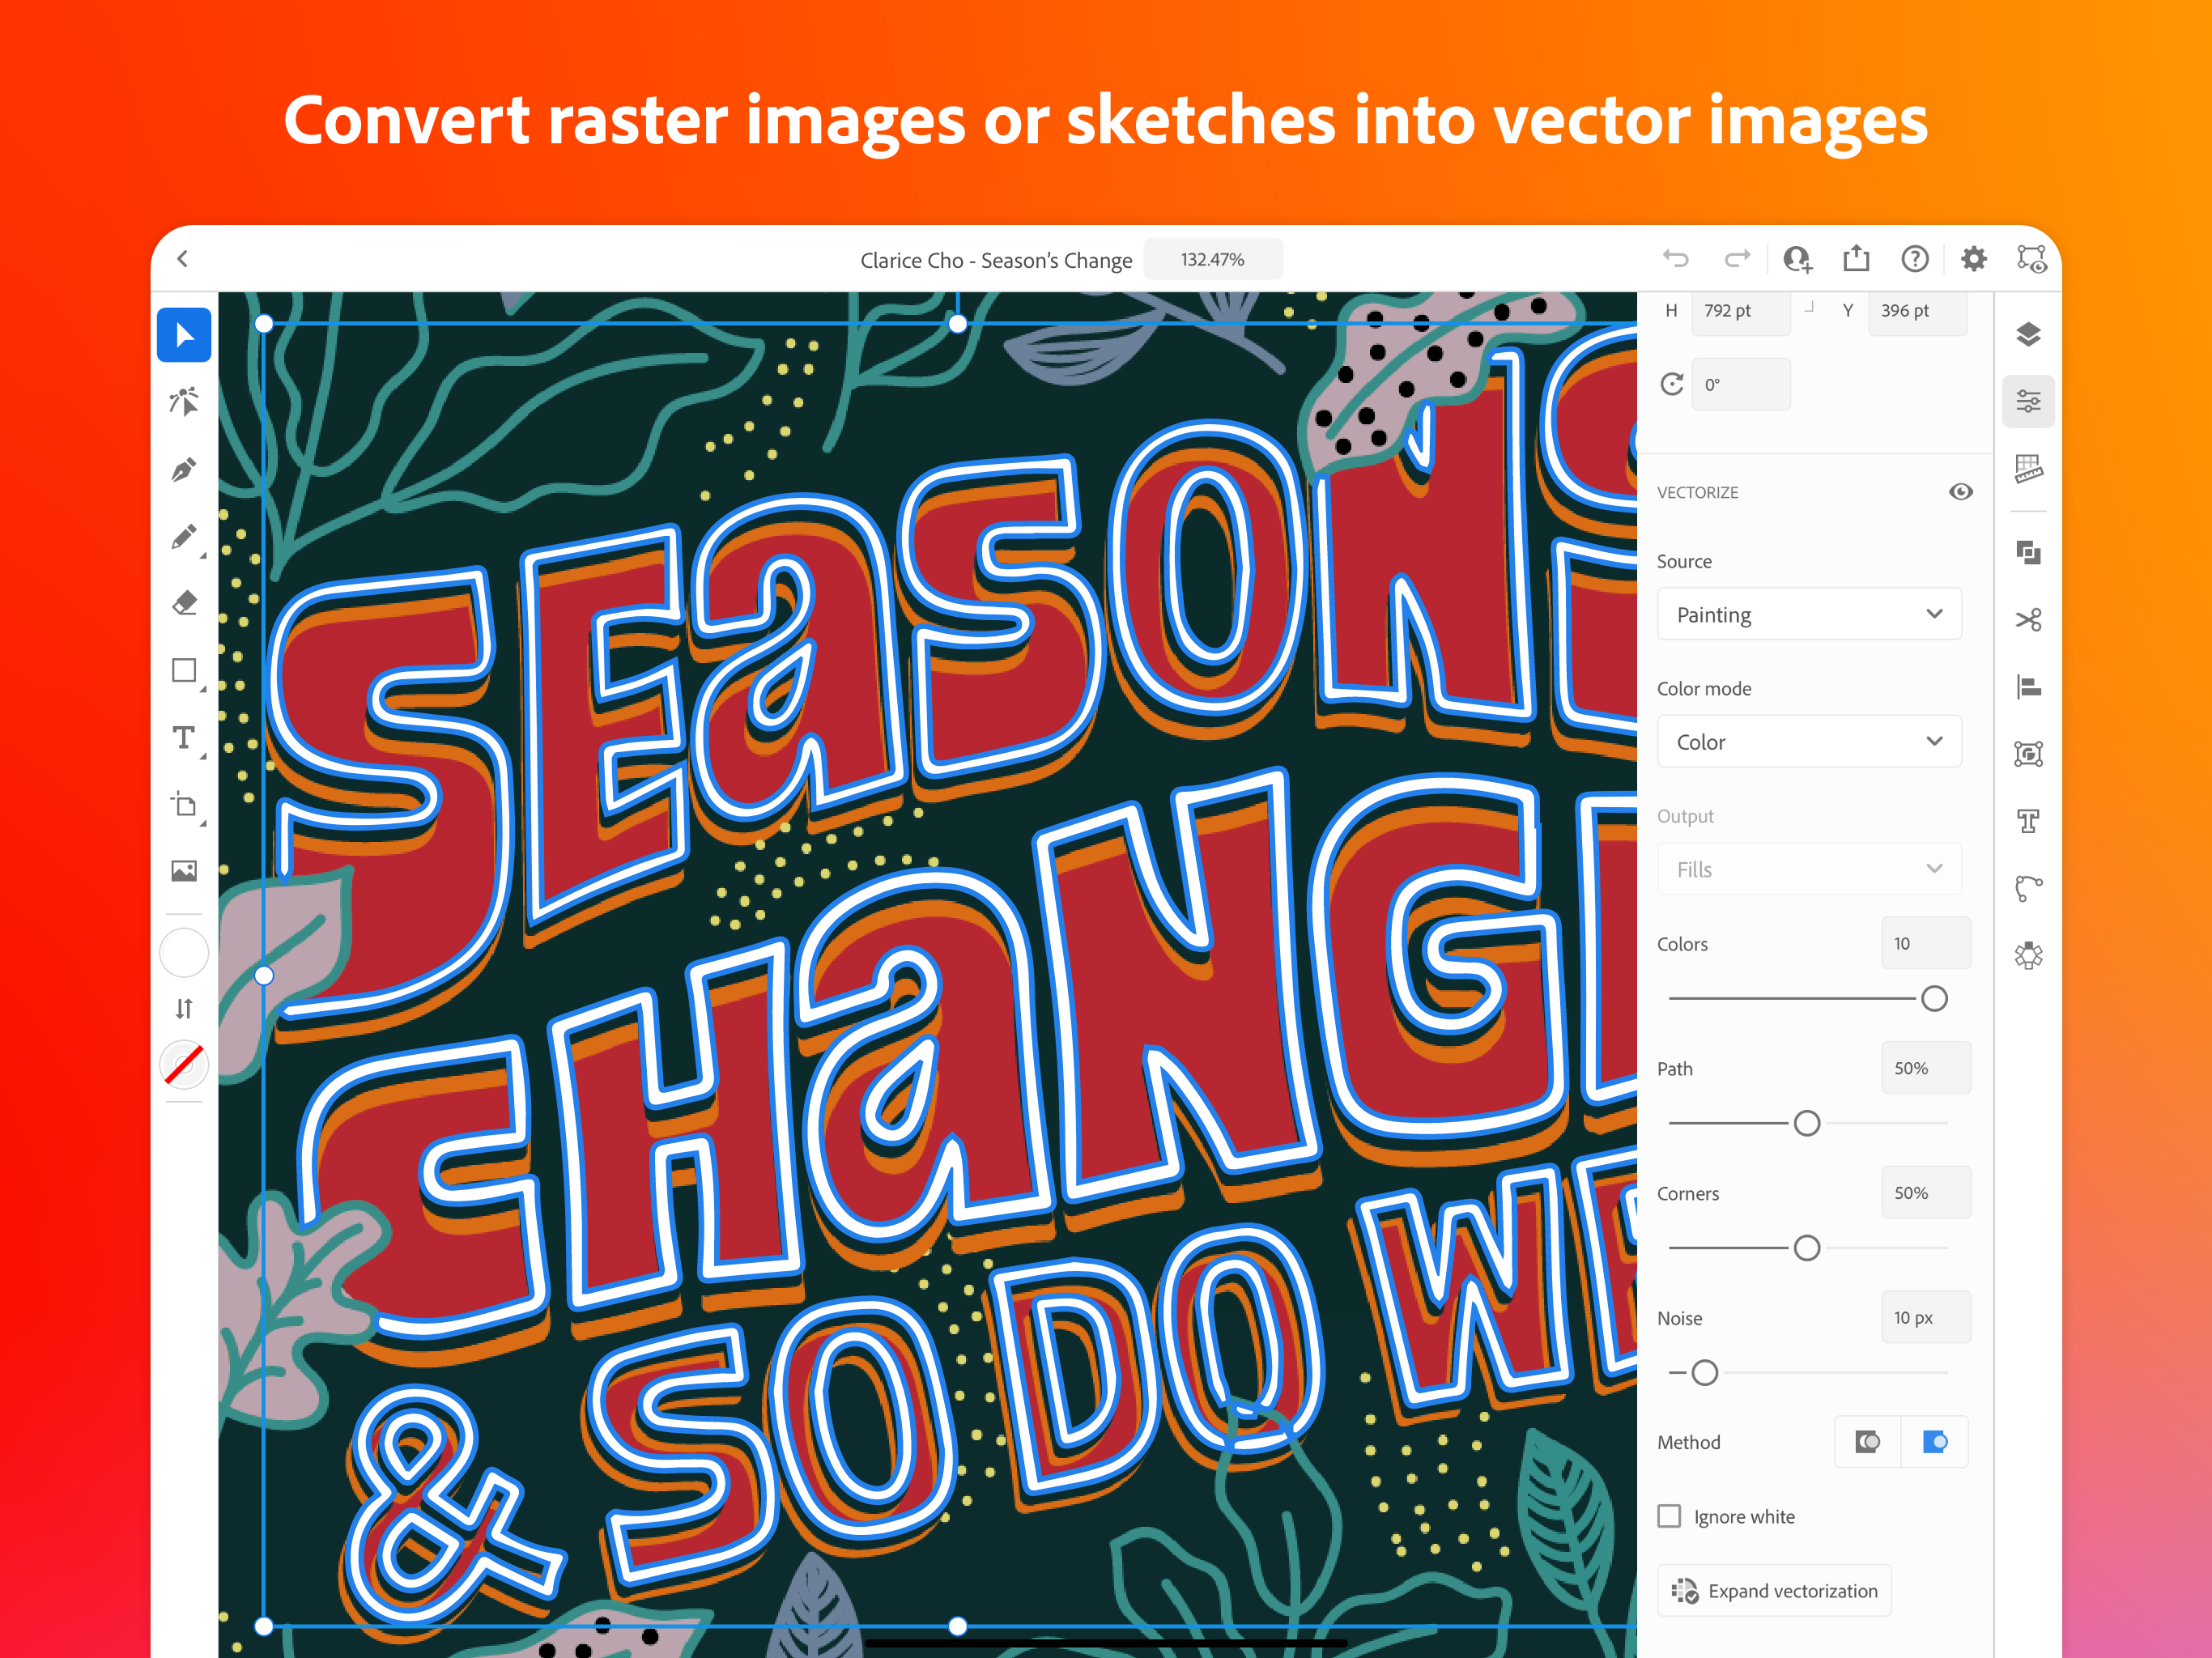The width and height of the screenshot is (2212, 1658).
Task: Choose the abutting Method option
Action: [x=1867, y=1442]
